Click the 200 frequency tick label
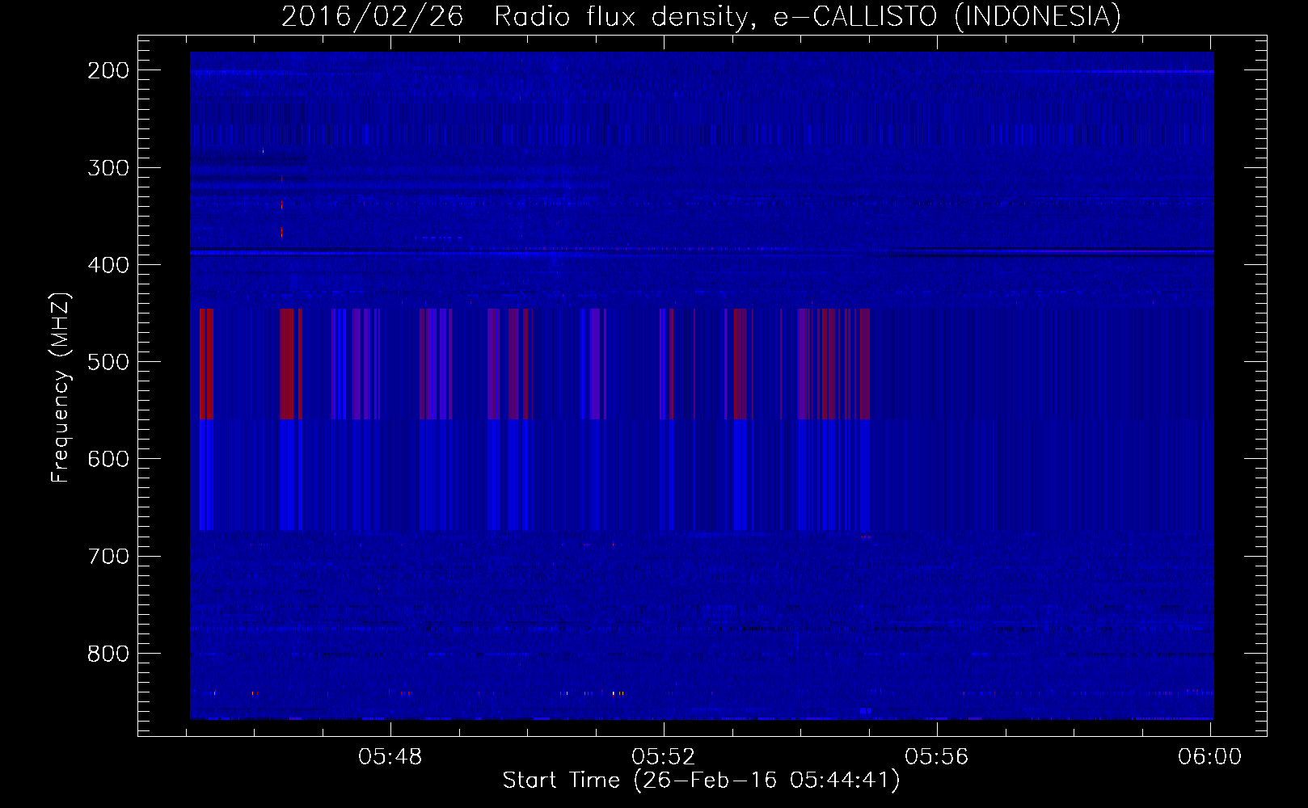 (x=108, y=70)
